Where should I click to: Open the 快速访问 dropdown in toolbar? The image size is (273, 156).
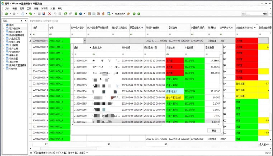coord(120,14)
